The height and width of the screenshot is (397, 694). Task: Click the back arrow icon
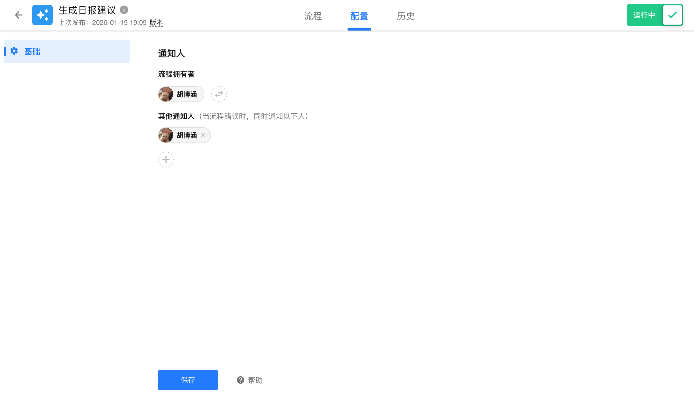tap(19, 15)
